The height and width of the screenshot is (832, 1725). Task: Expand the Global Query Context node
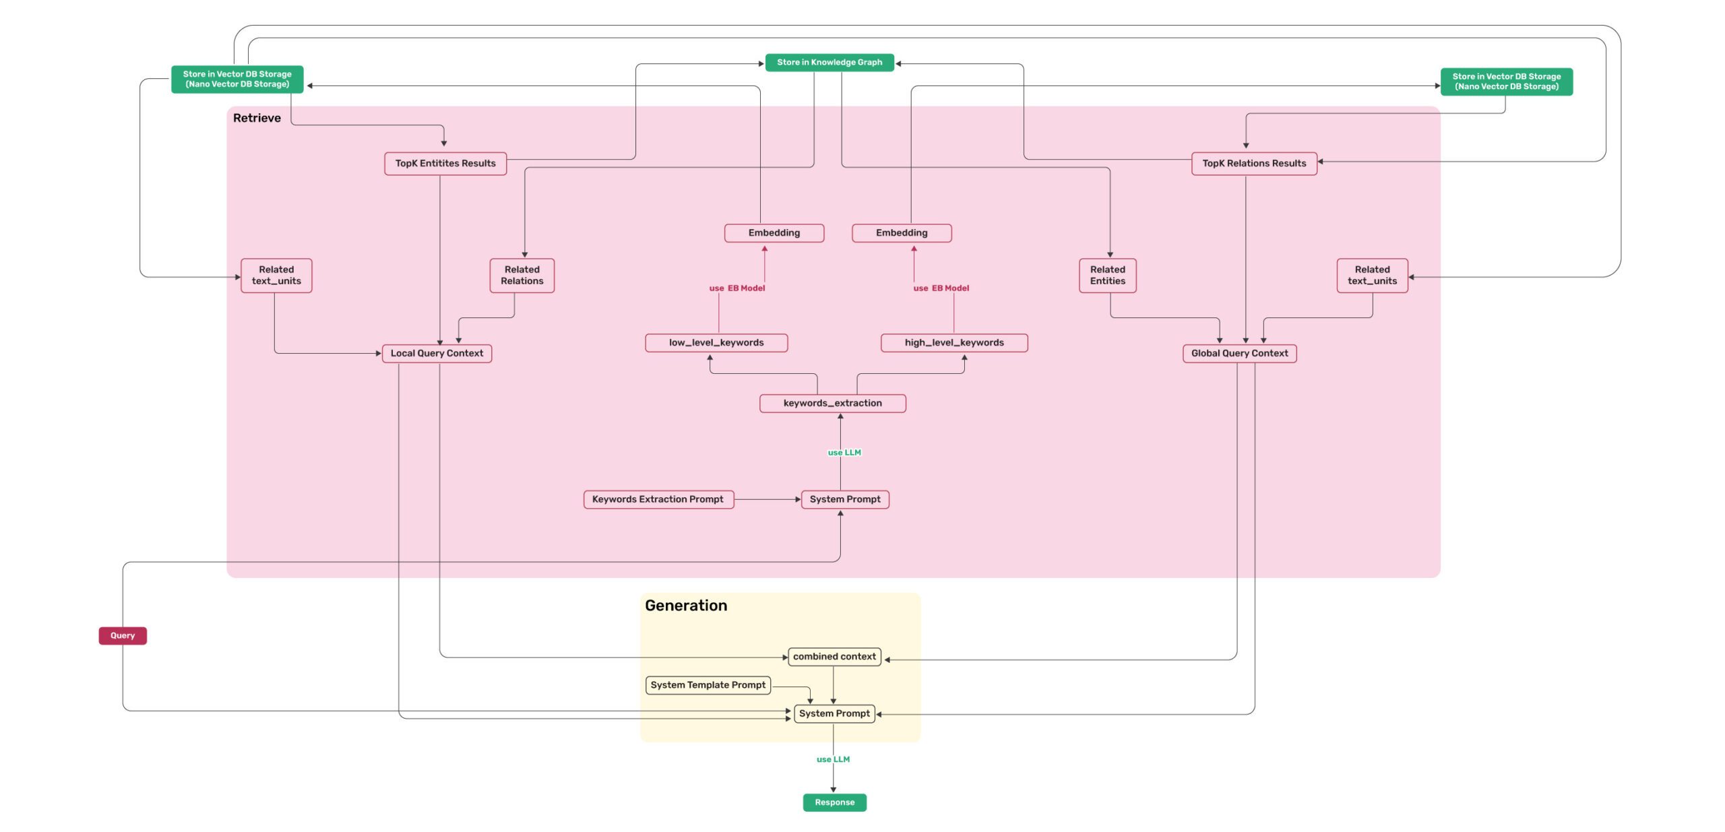[1238, 353]
